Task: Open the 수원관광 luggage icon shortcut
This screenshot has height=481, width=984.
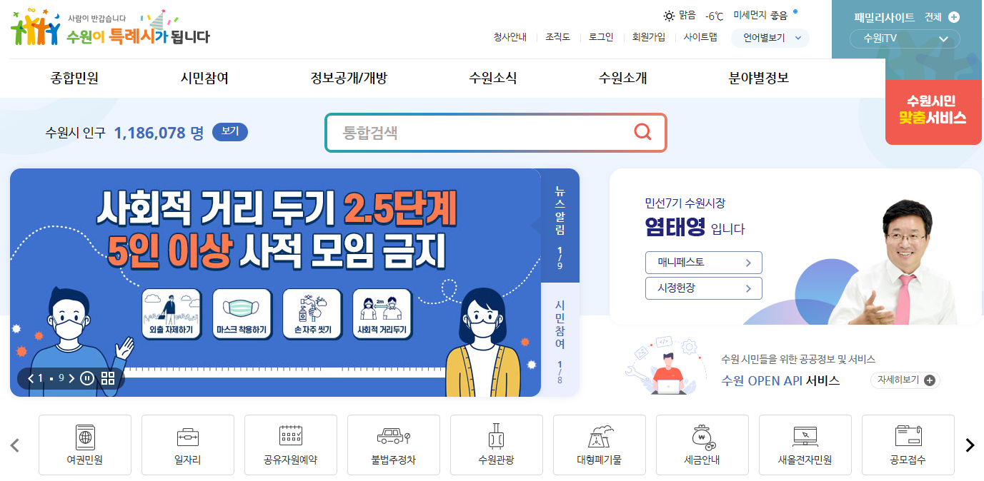Action: [x=497, y=445]
